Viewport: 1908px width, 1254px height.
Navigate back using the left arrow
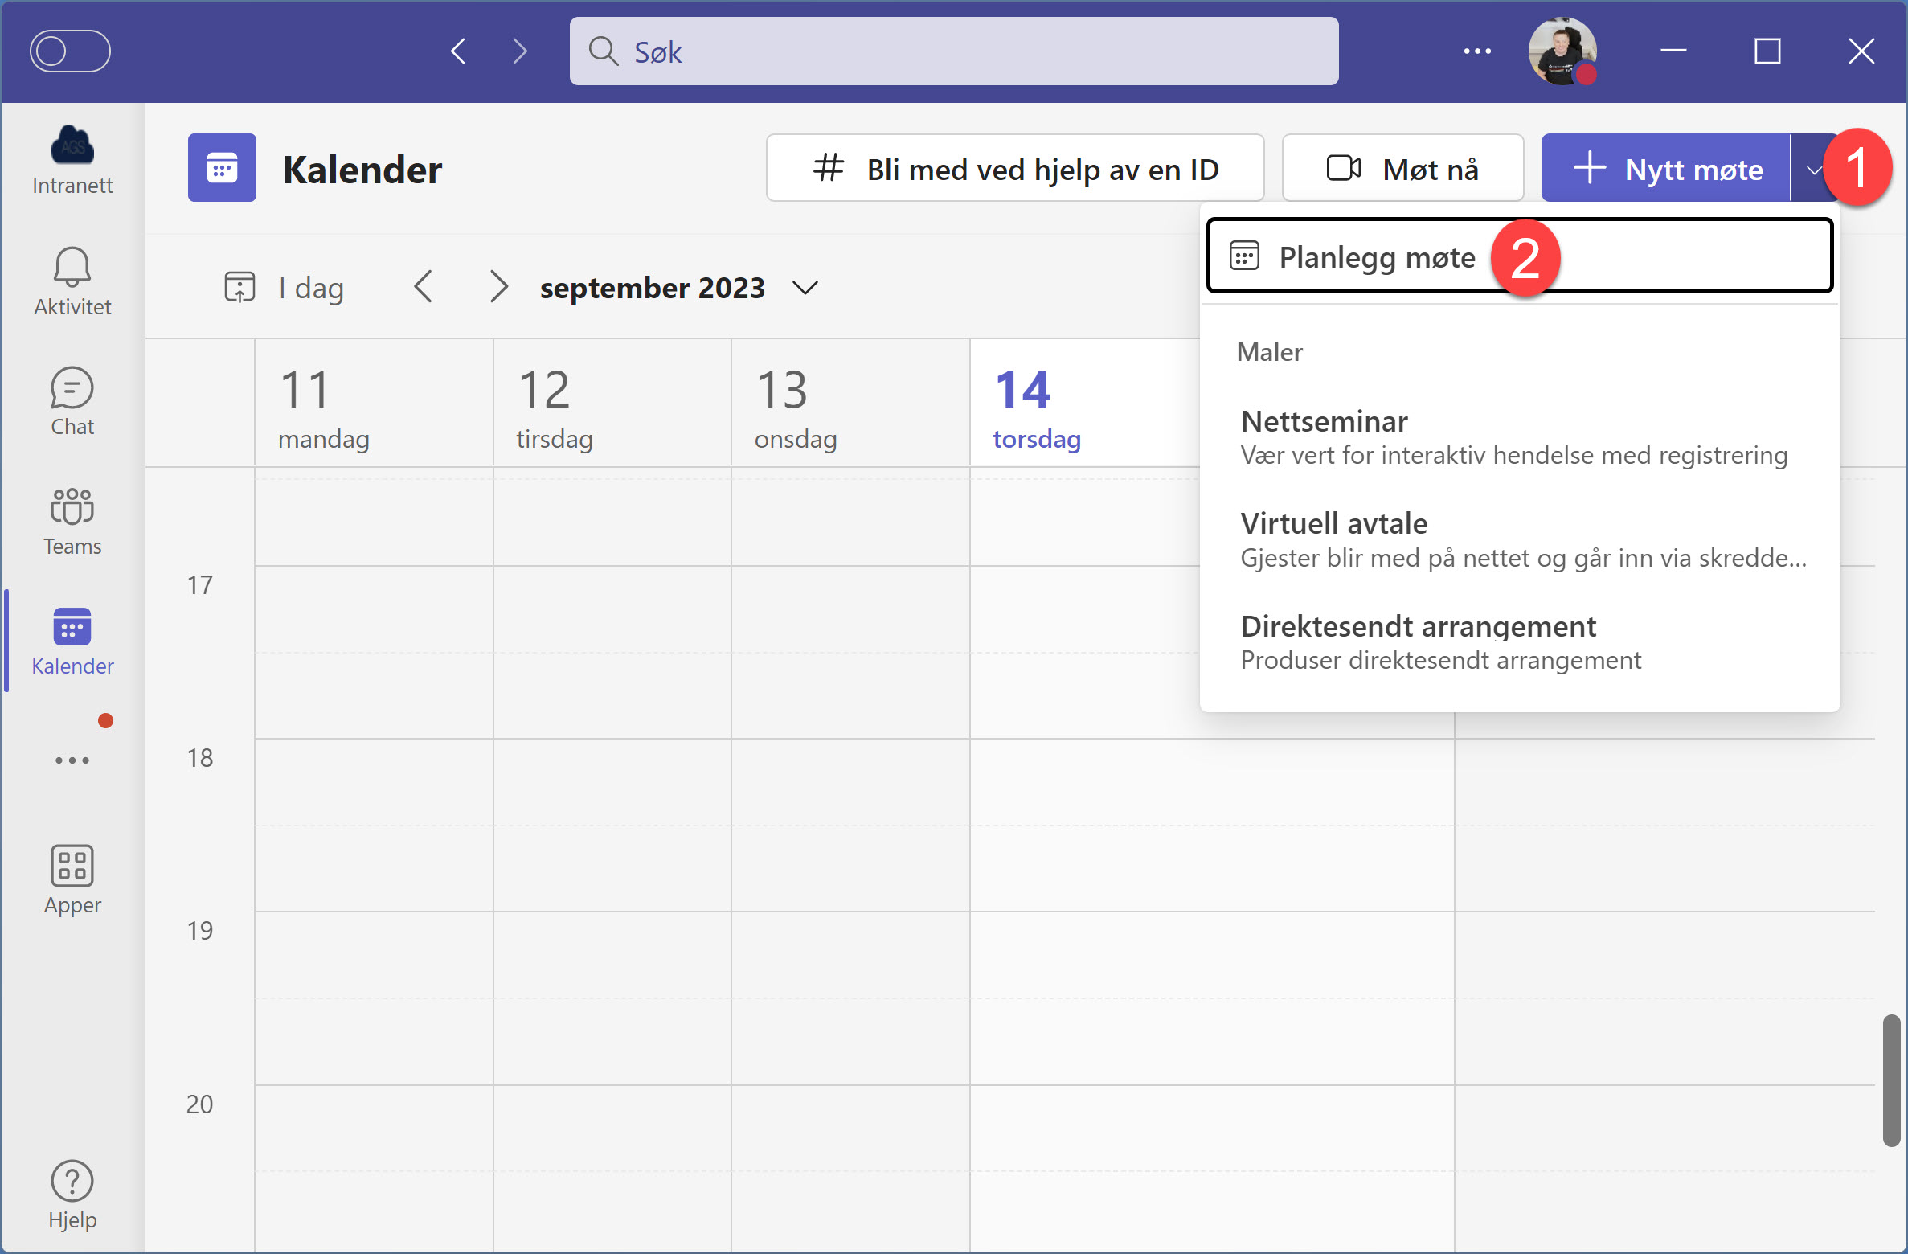pos(457,51)
